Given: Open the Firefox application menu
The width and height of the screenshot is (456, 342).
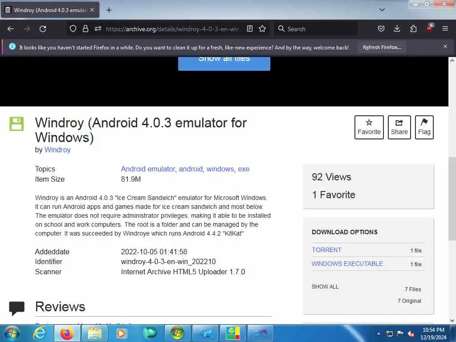Looking at the screenshot, I should [445, 28].
